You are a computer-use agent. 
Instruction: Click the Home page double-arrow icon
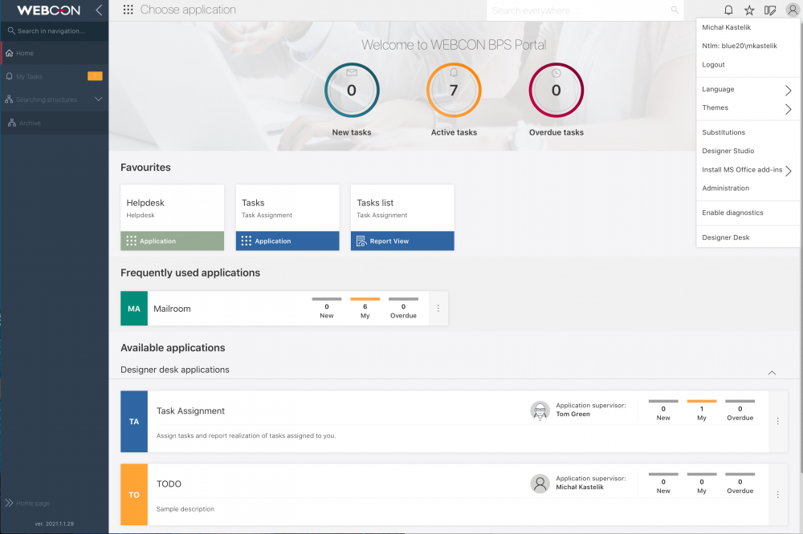(9, 503)
